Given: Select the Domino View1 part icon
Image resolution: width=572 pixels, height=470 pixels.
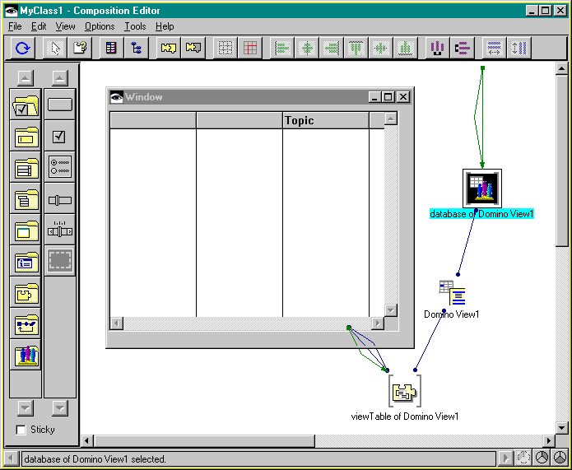Looking at the screenshot, I should coord(452,293).
